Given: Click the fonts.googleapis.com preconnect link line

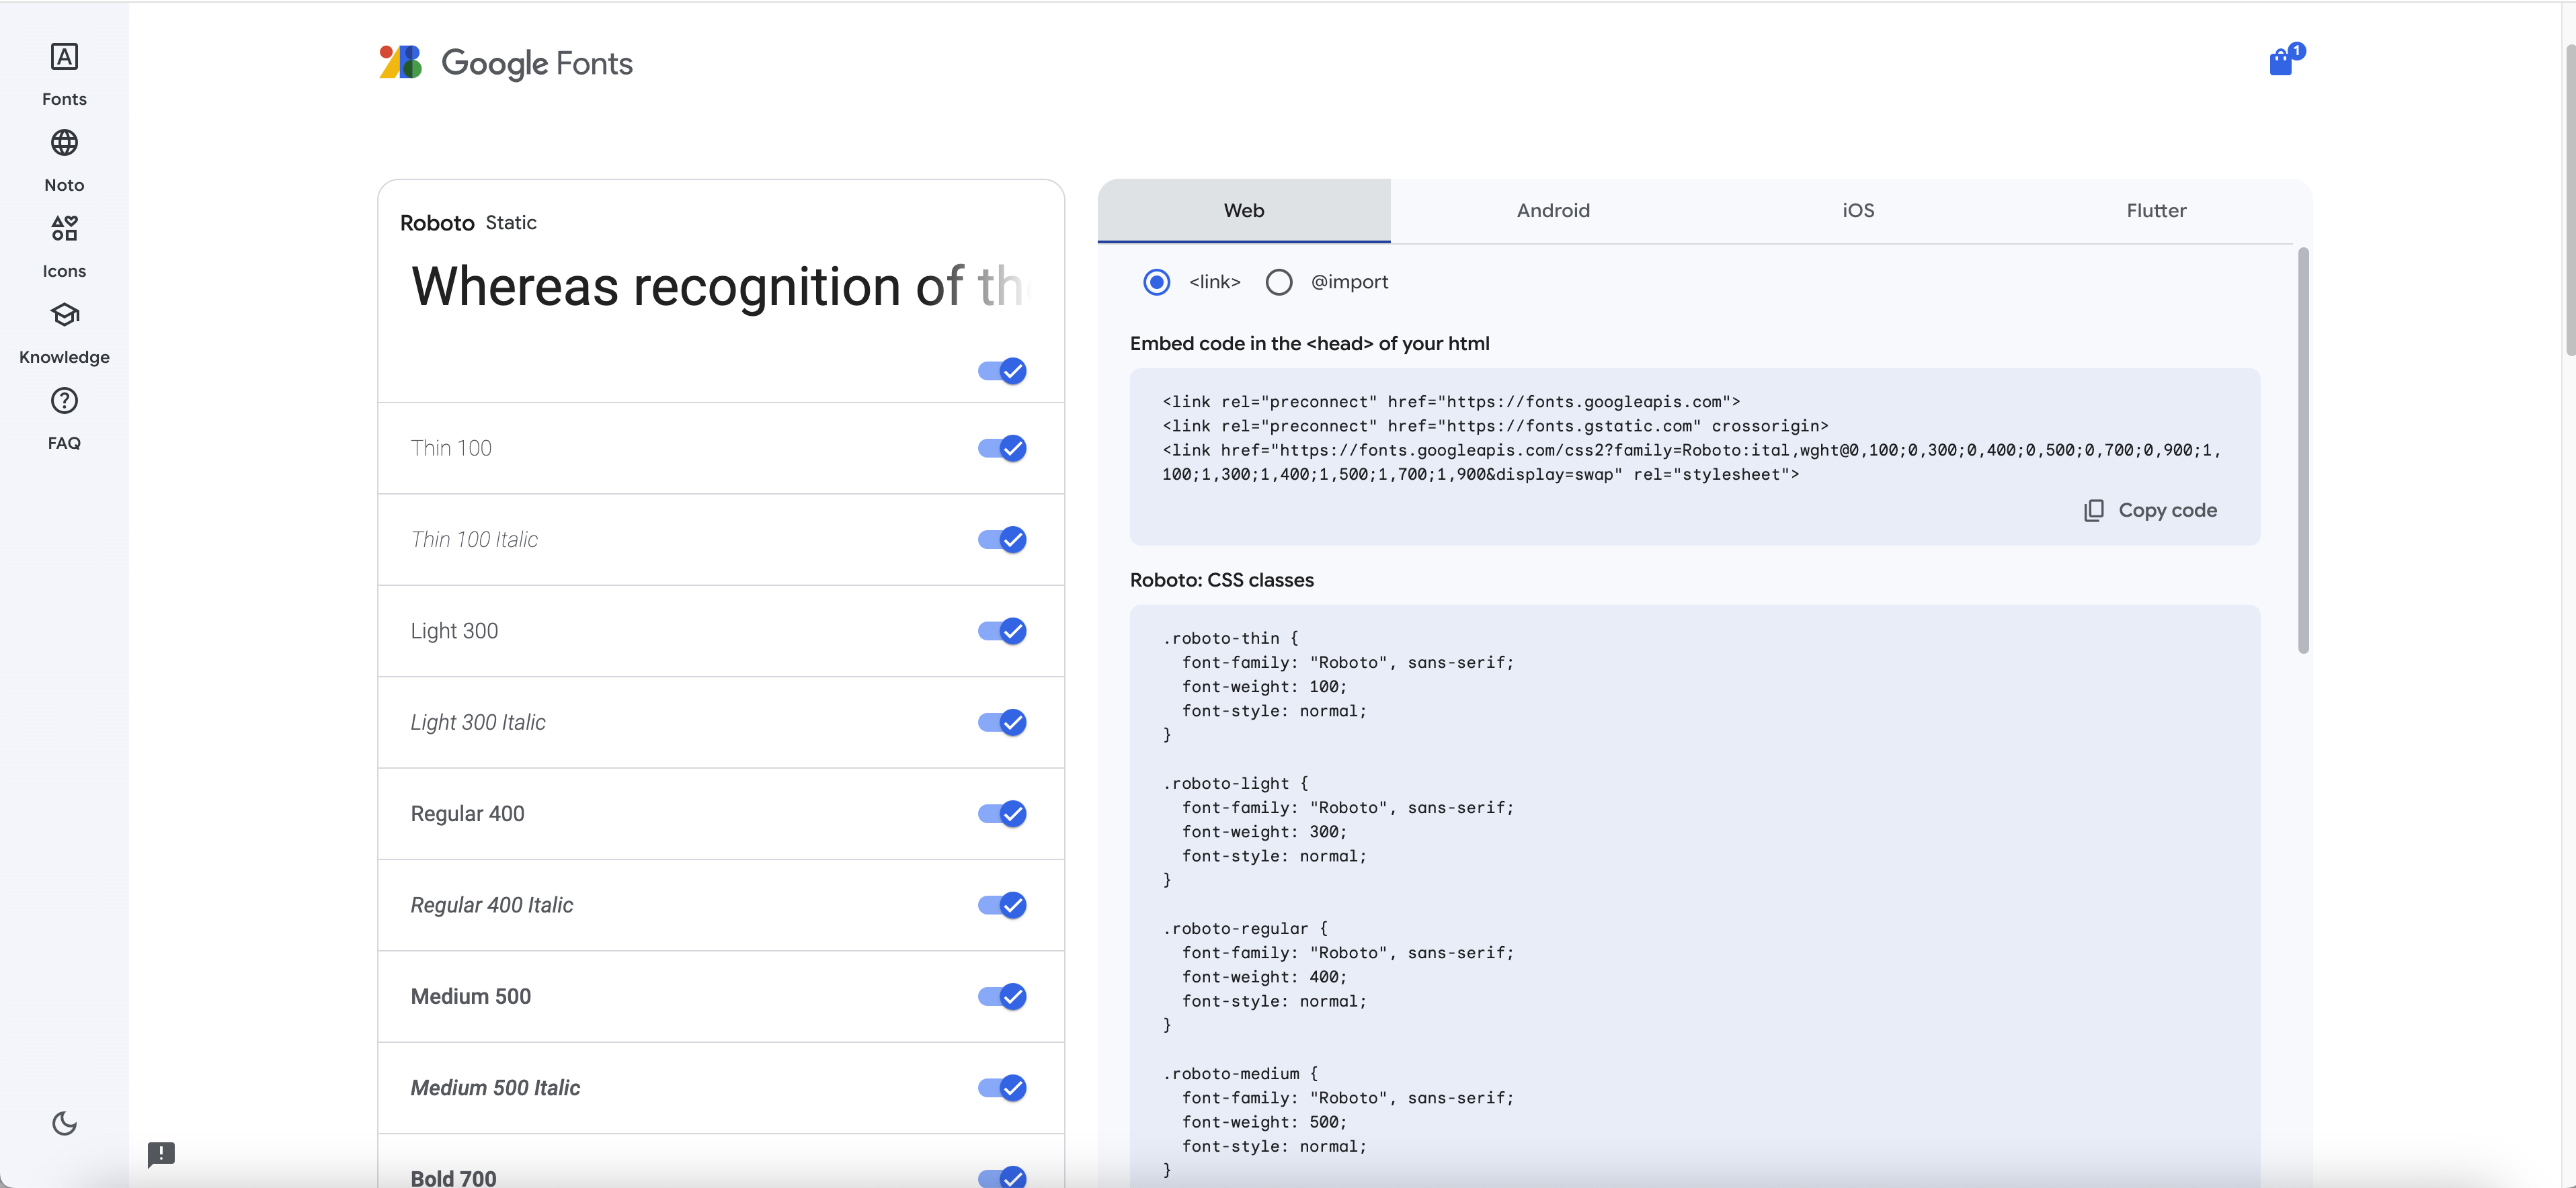Looking at the screenshot, I should 1451,402.
